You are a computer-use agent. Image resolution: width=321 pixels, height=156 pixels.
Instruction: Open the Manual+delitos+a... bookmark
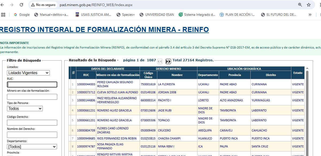(51, 15)
